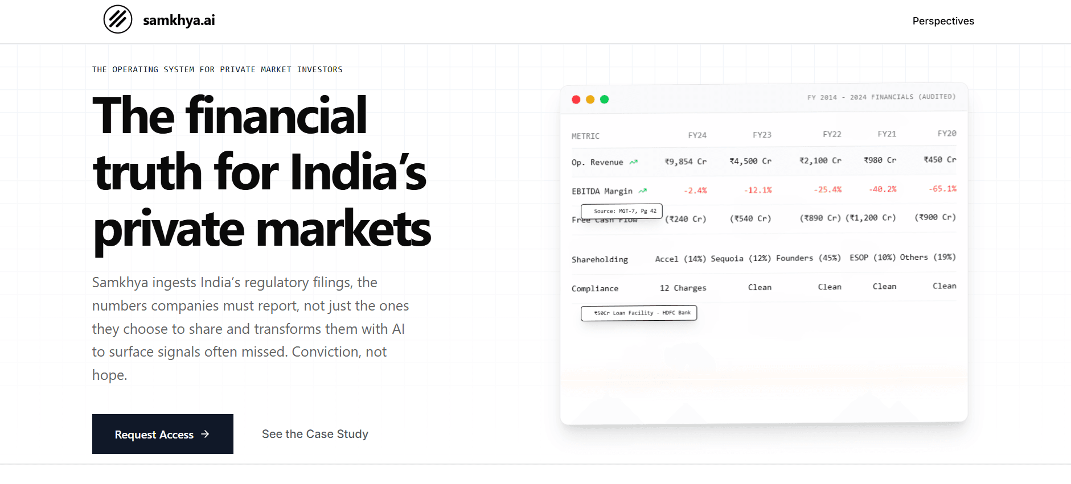Click the samkhya striped circle logo
The image size is (1071, 484).
(x=118, y=19)
